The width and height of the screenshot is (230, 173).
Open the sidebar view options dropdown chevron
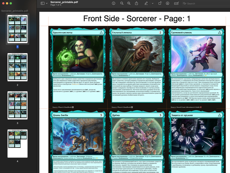[47, 3]
